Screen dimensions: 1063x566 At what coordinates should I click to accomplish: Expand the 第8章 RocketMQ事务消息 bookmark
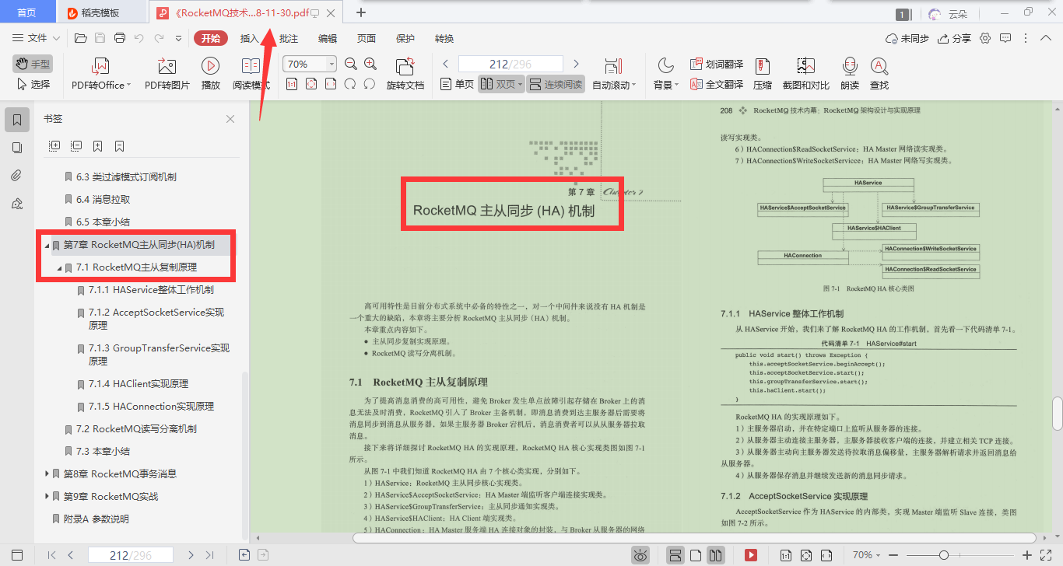coord(47,473)
